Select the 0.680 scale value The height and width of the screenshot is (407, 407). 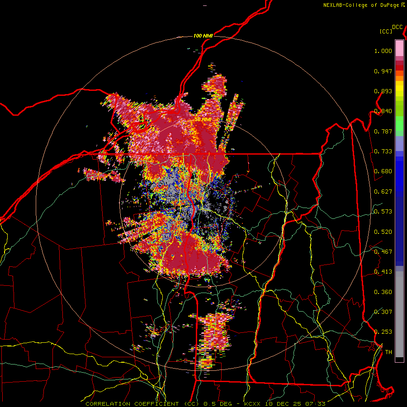[x=383, y=171]
